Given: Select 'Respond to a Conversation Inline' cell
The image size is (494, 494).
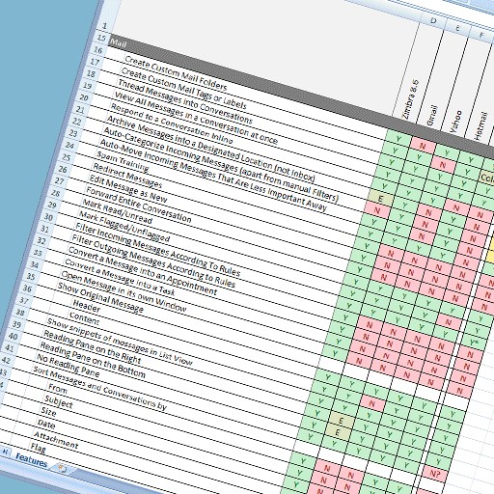Looking at the screenshot, I should (172, 123).
